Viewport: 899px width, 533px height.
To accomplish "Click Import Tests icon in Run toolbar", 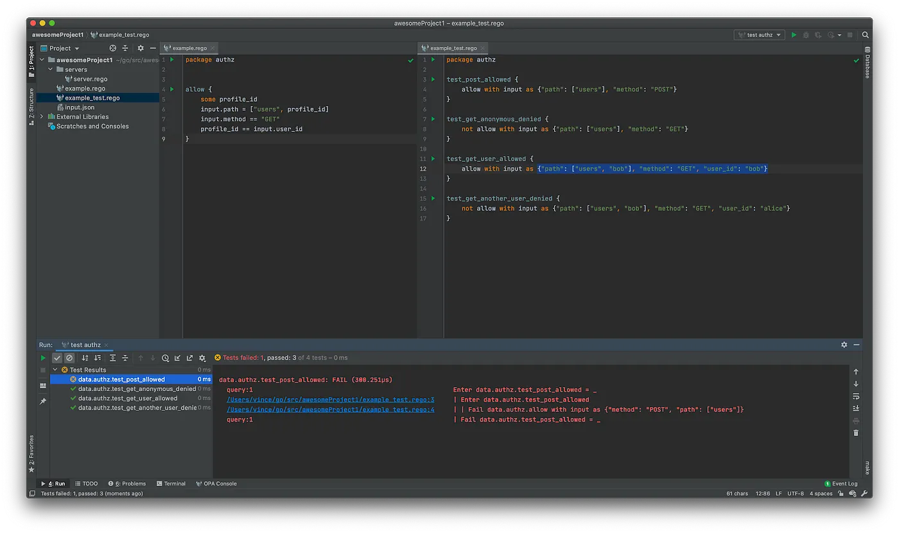I will coord(178,358).
